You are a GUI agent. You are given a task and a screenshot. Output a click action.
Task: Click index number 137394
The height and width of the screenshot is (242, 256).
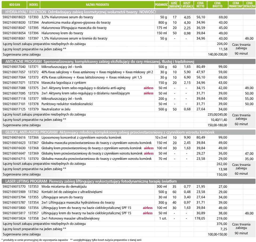[33, 22]
